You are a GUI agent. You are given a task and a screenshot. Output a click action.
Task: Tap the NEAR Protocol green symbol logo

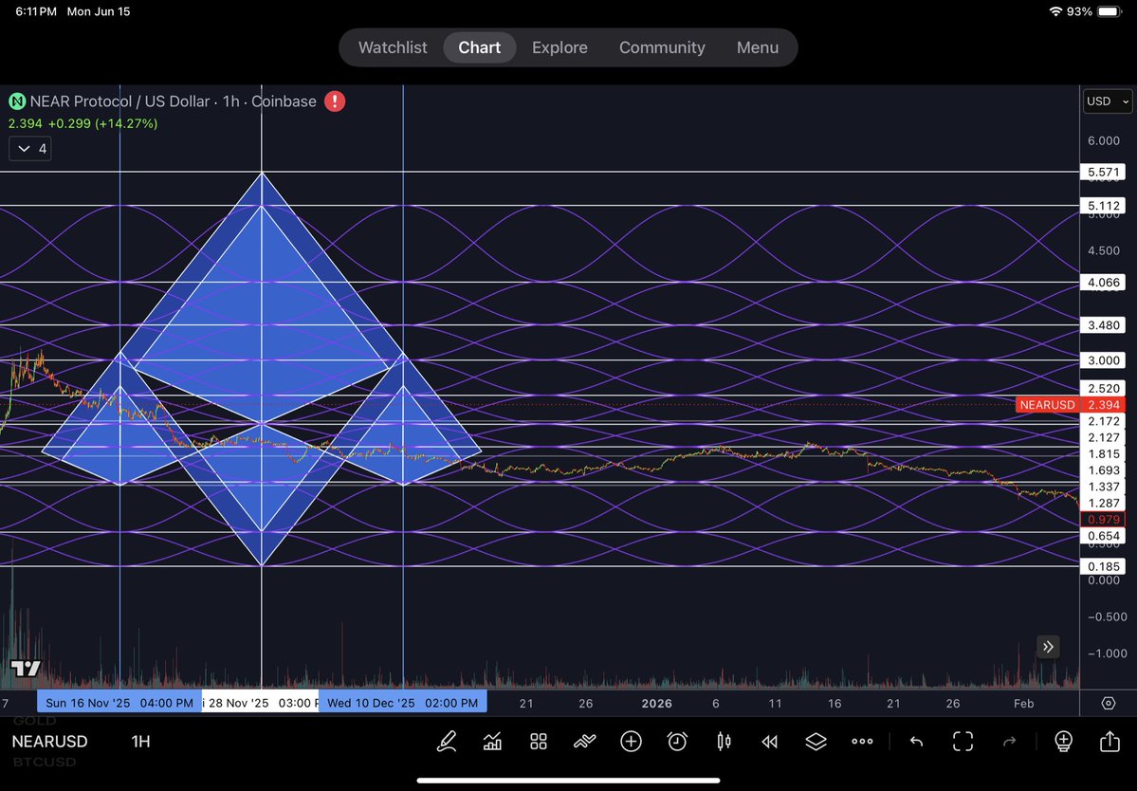(17, 101)
